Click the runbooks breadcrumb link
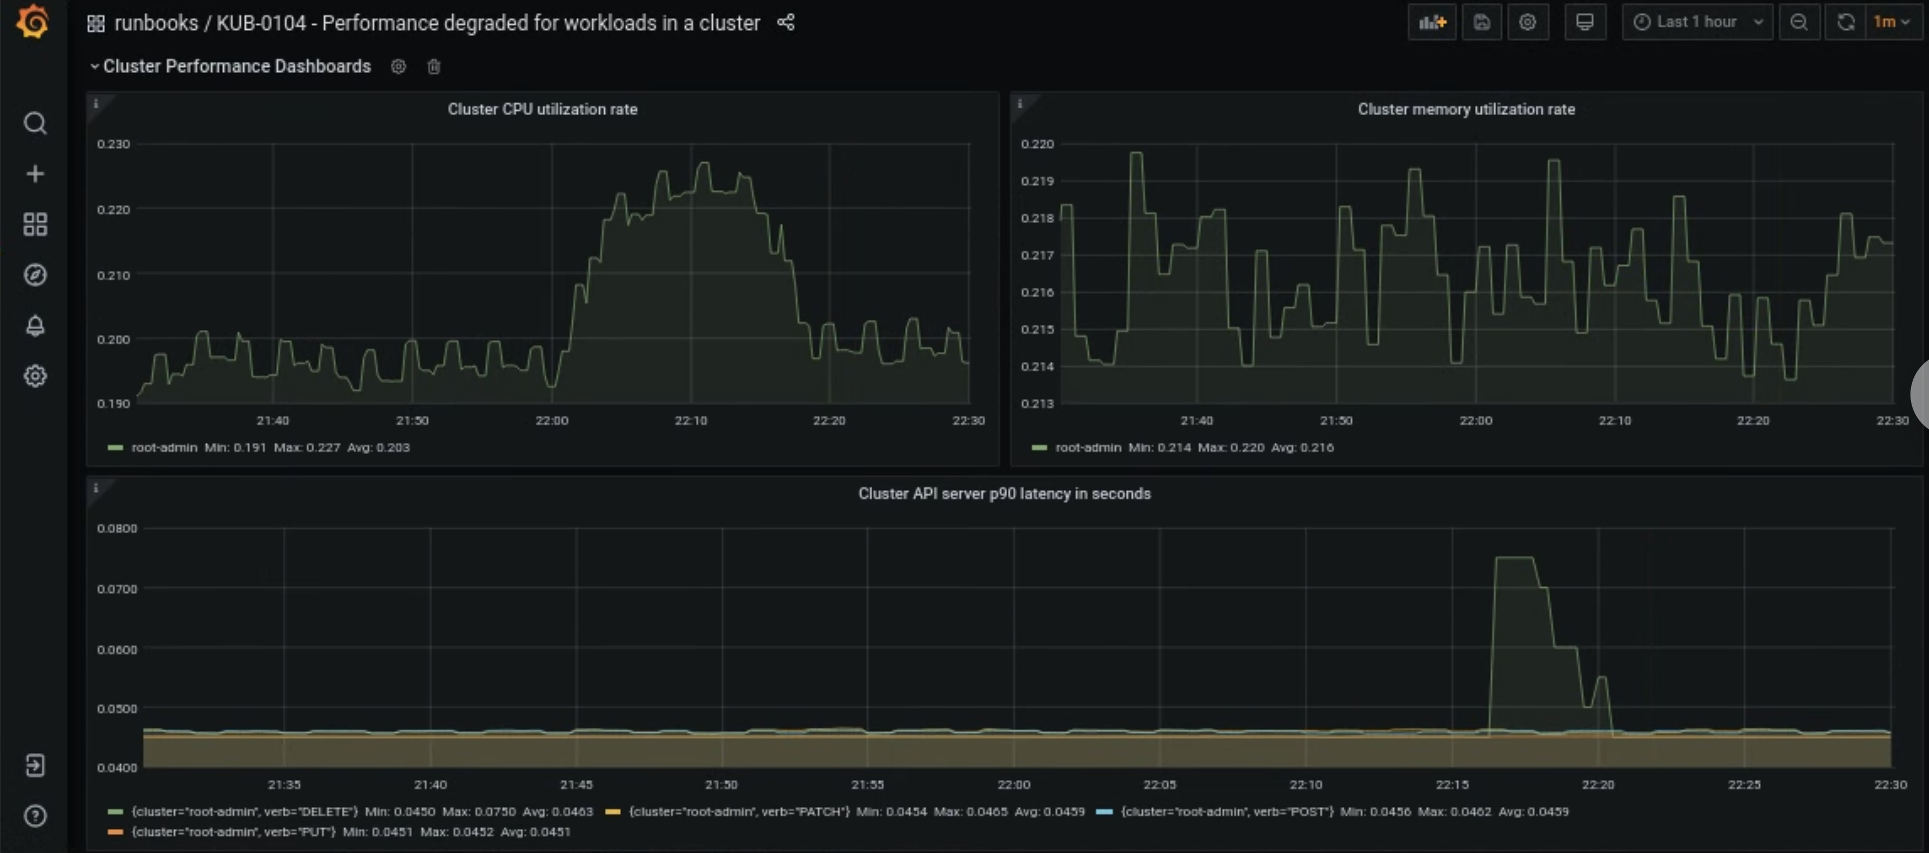The height and width of the screenshot is (853, 1929). click(x=157, y=22)
